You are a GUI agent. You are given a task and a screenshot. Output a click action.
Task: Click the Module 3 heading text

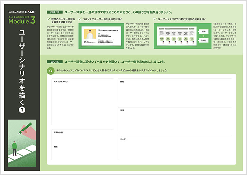(22, 21)
